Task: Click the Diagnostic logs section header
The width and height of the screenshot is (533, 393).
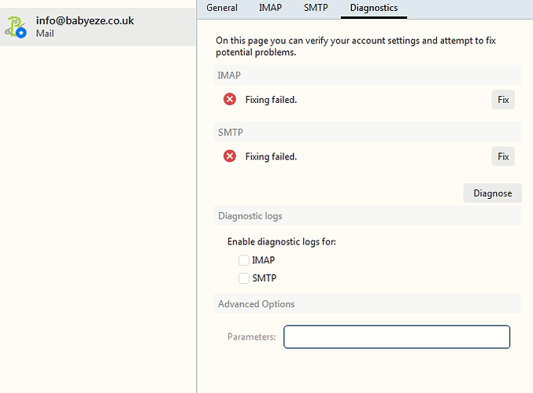Action: 250,216
